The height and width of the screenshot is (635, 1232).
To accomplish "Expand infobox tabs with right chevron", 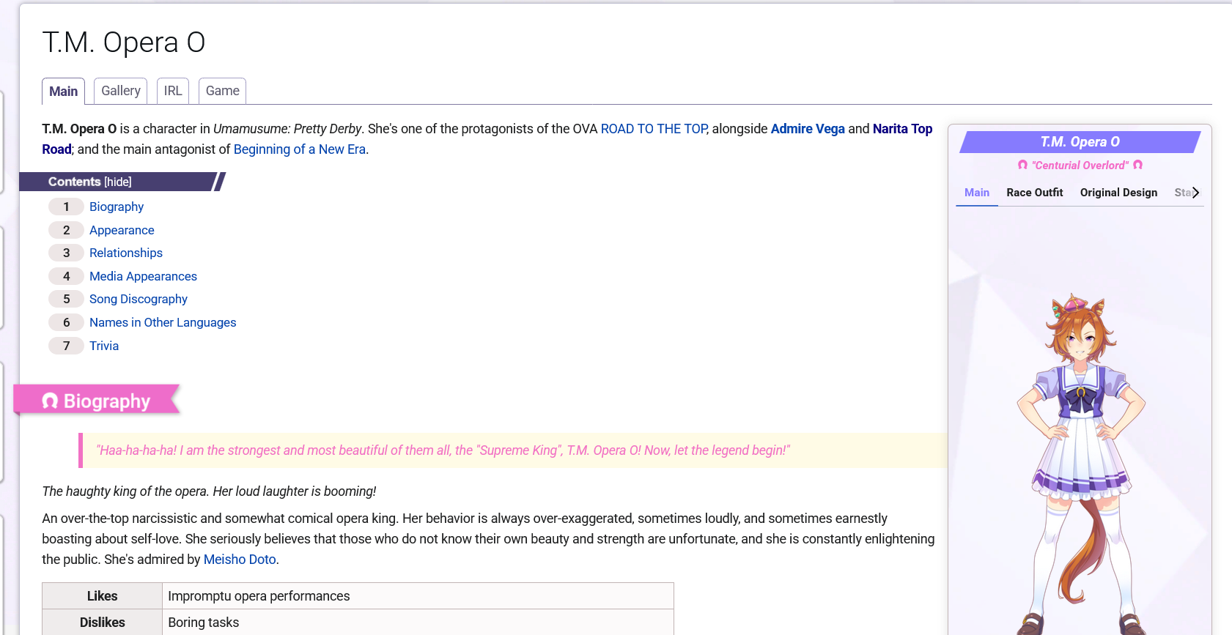I will point(1195,193).
